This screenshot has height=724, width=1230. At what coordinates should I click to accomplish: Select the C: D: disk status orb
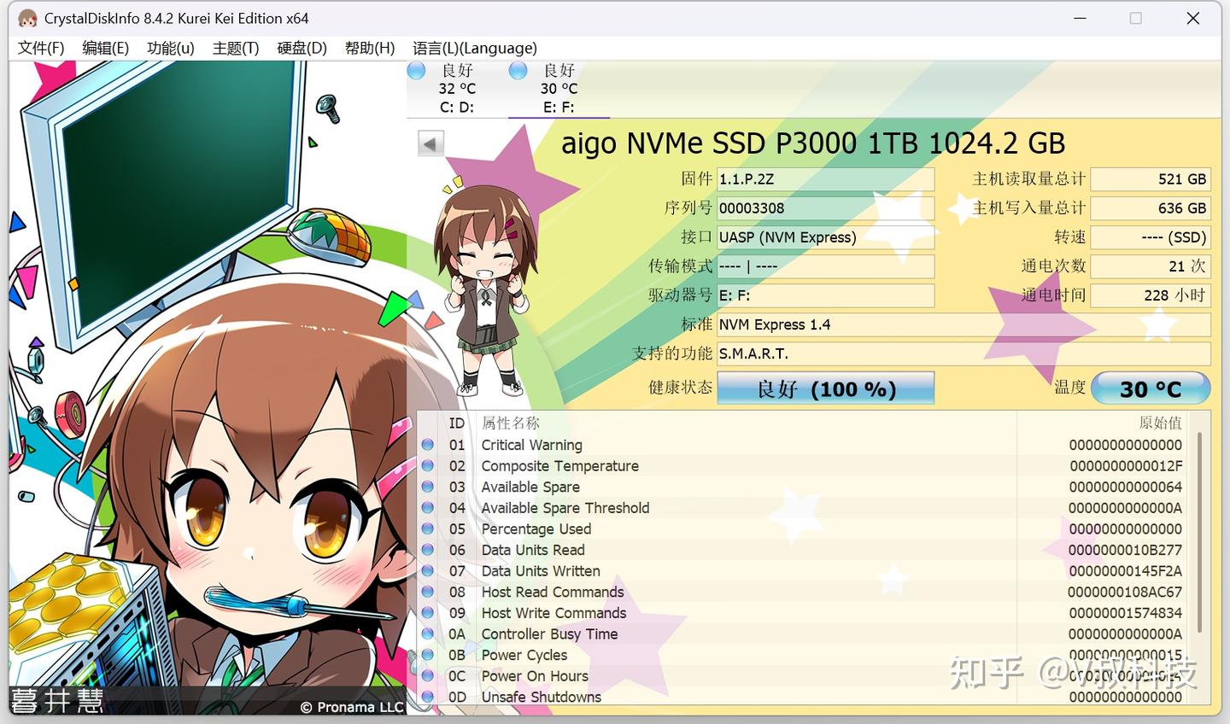417,71
